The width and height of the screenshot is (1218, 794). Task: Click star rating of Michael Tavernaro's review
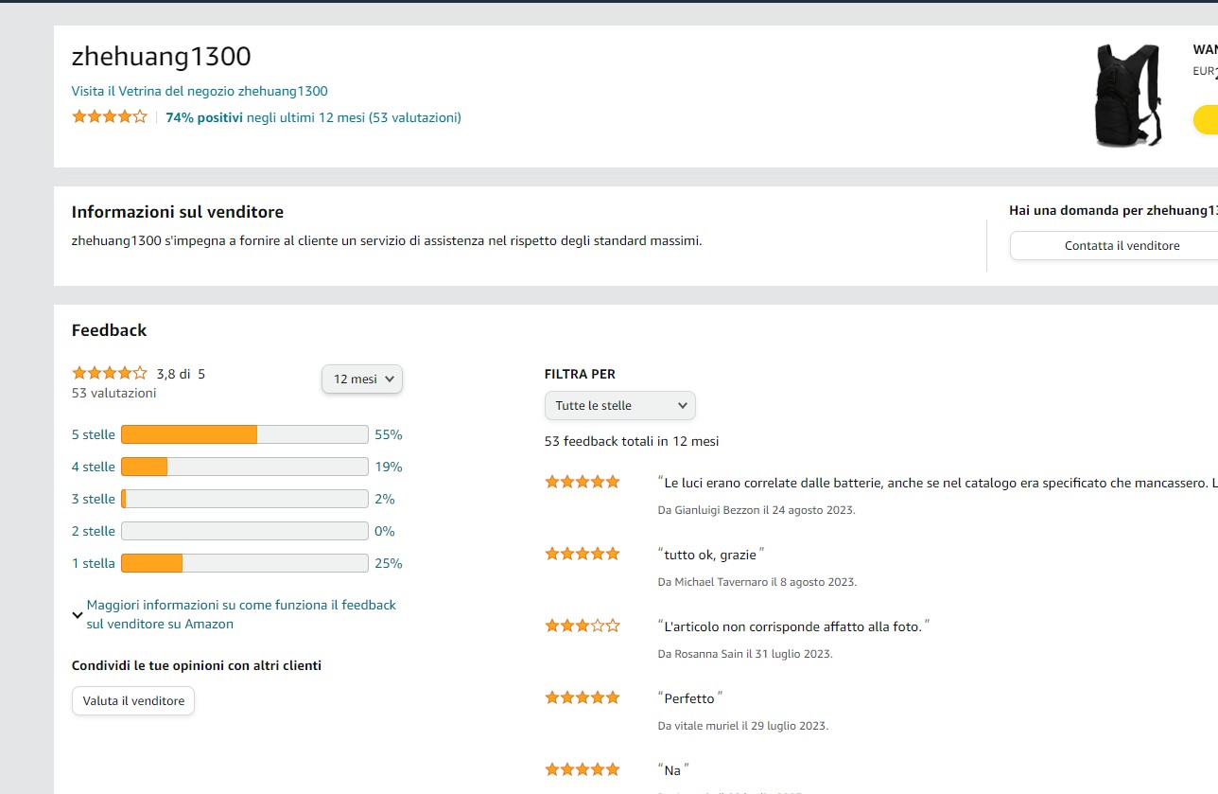(582, 554)
